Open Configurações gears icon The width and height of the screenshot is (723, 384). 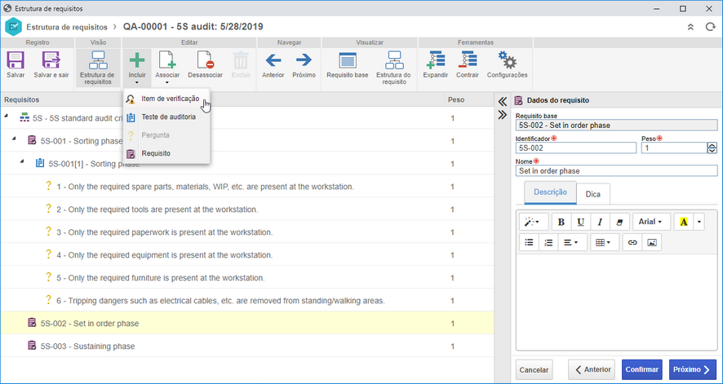click(508, 60)
